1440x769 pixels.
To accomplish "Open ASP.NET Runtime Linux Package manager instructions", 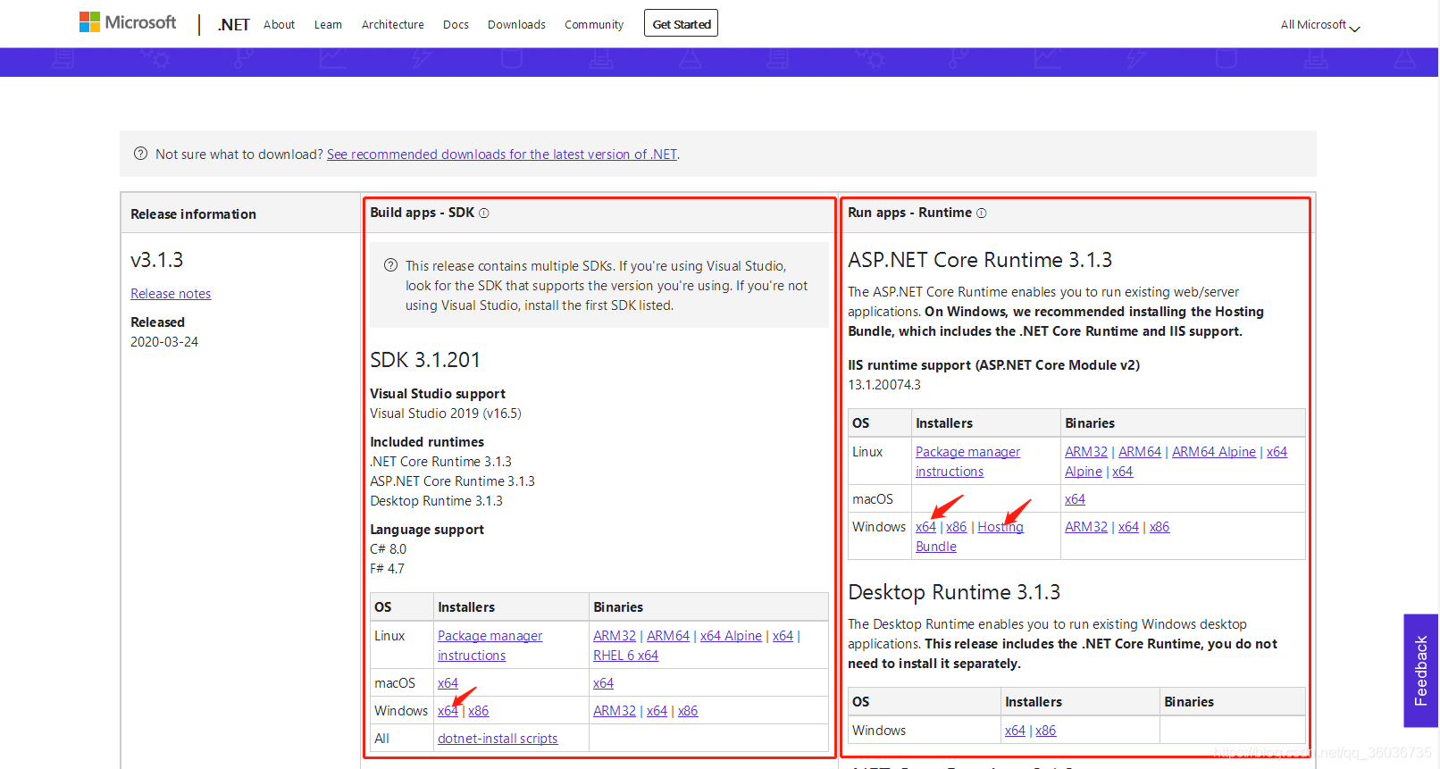I will point(967,462).
